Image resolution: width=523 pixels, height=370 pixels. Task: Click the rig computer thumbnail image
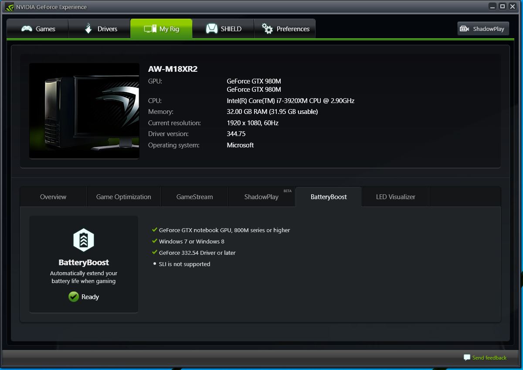pyautogui.click(x=84, y=111)
